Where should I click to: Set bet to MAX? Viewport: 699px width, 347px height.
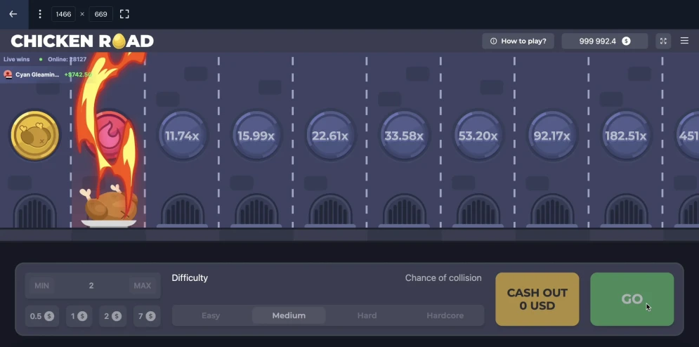[142, 286]
